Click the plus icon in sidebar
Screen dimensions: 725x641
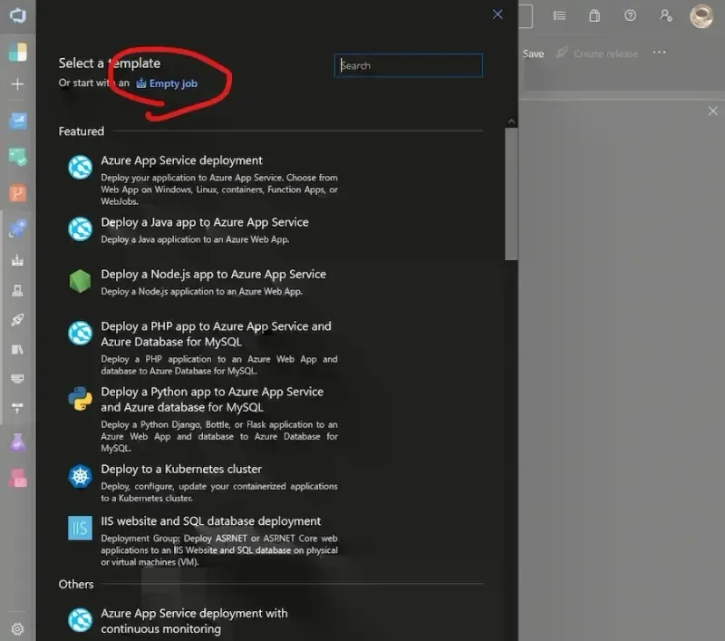tap(17, 84)
